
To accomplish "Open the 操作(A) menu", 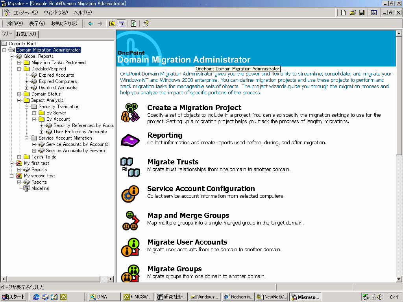I will [x=15, y=24].
